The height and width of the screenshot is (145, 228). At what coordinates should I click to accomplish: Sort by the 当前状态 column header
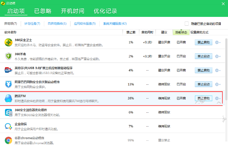tap(181, 32)
